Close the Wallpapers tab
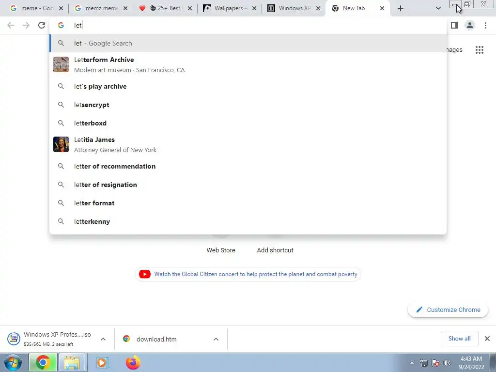The image size is (496, 372). [x=254, y=9]
